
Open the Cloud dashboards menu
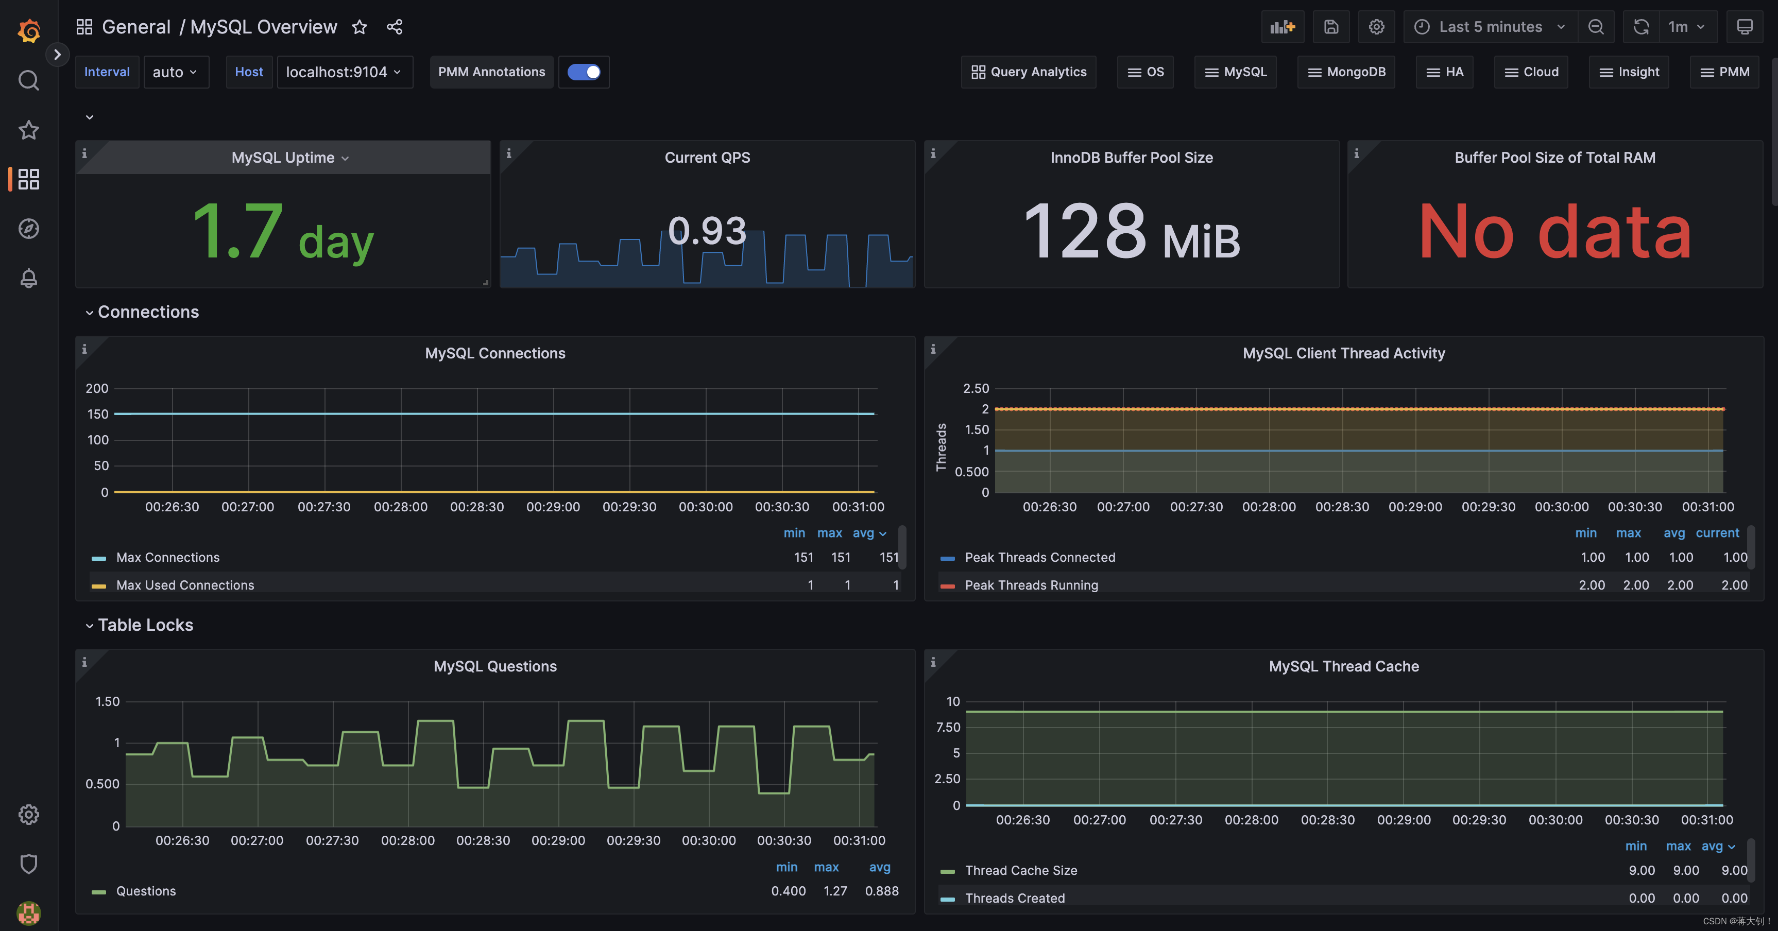pos(1531,72)
